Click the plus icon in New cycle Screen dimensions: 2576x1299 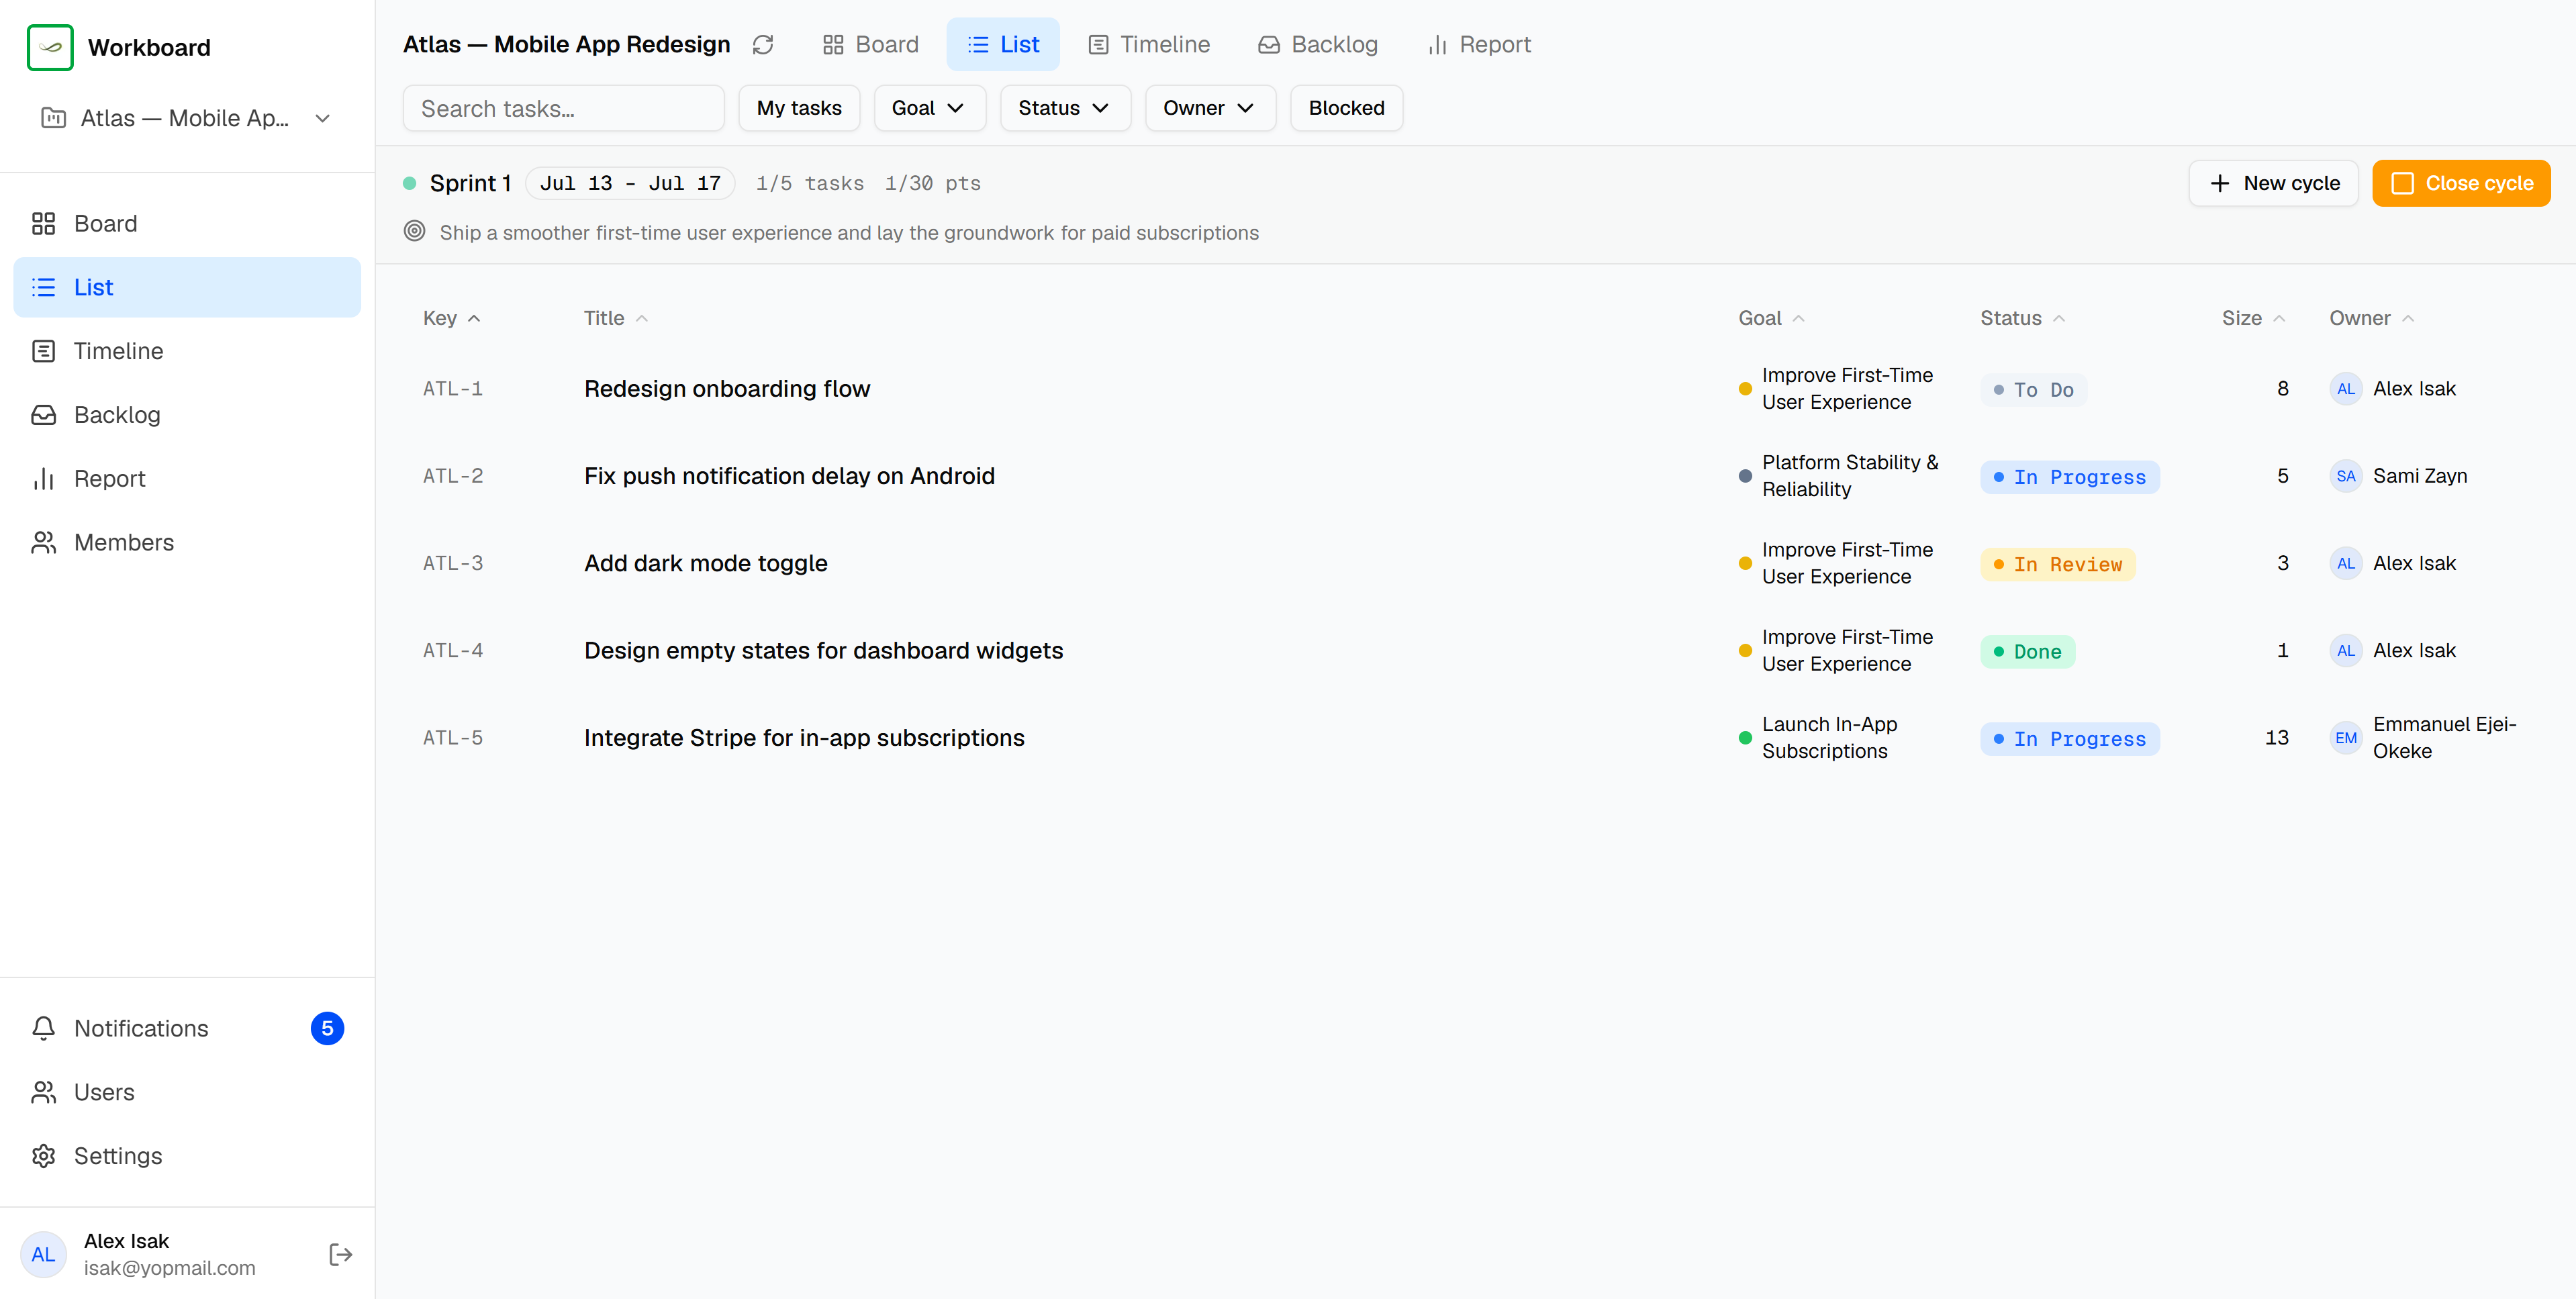2220,183
